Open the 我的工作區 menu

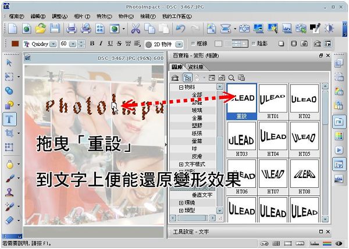[x=177, y=16]
